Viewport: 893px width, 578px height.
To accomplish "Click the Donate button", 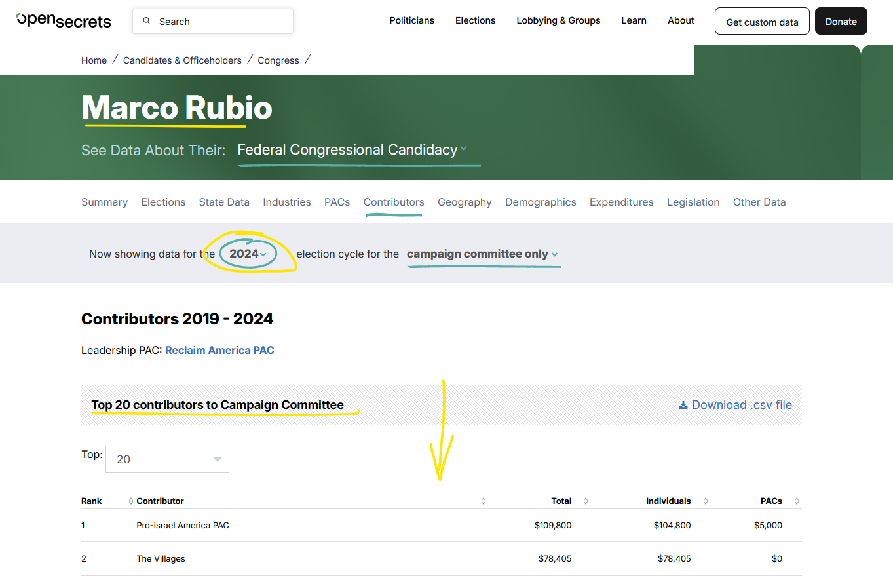I will click(x=841, y=21).
